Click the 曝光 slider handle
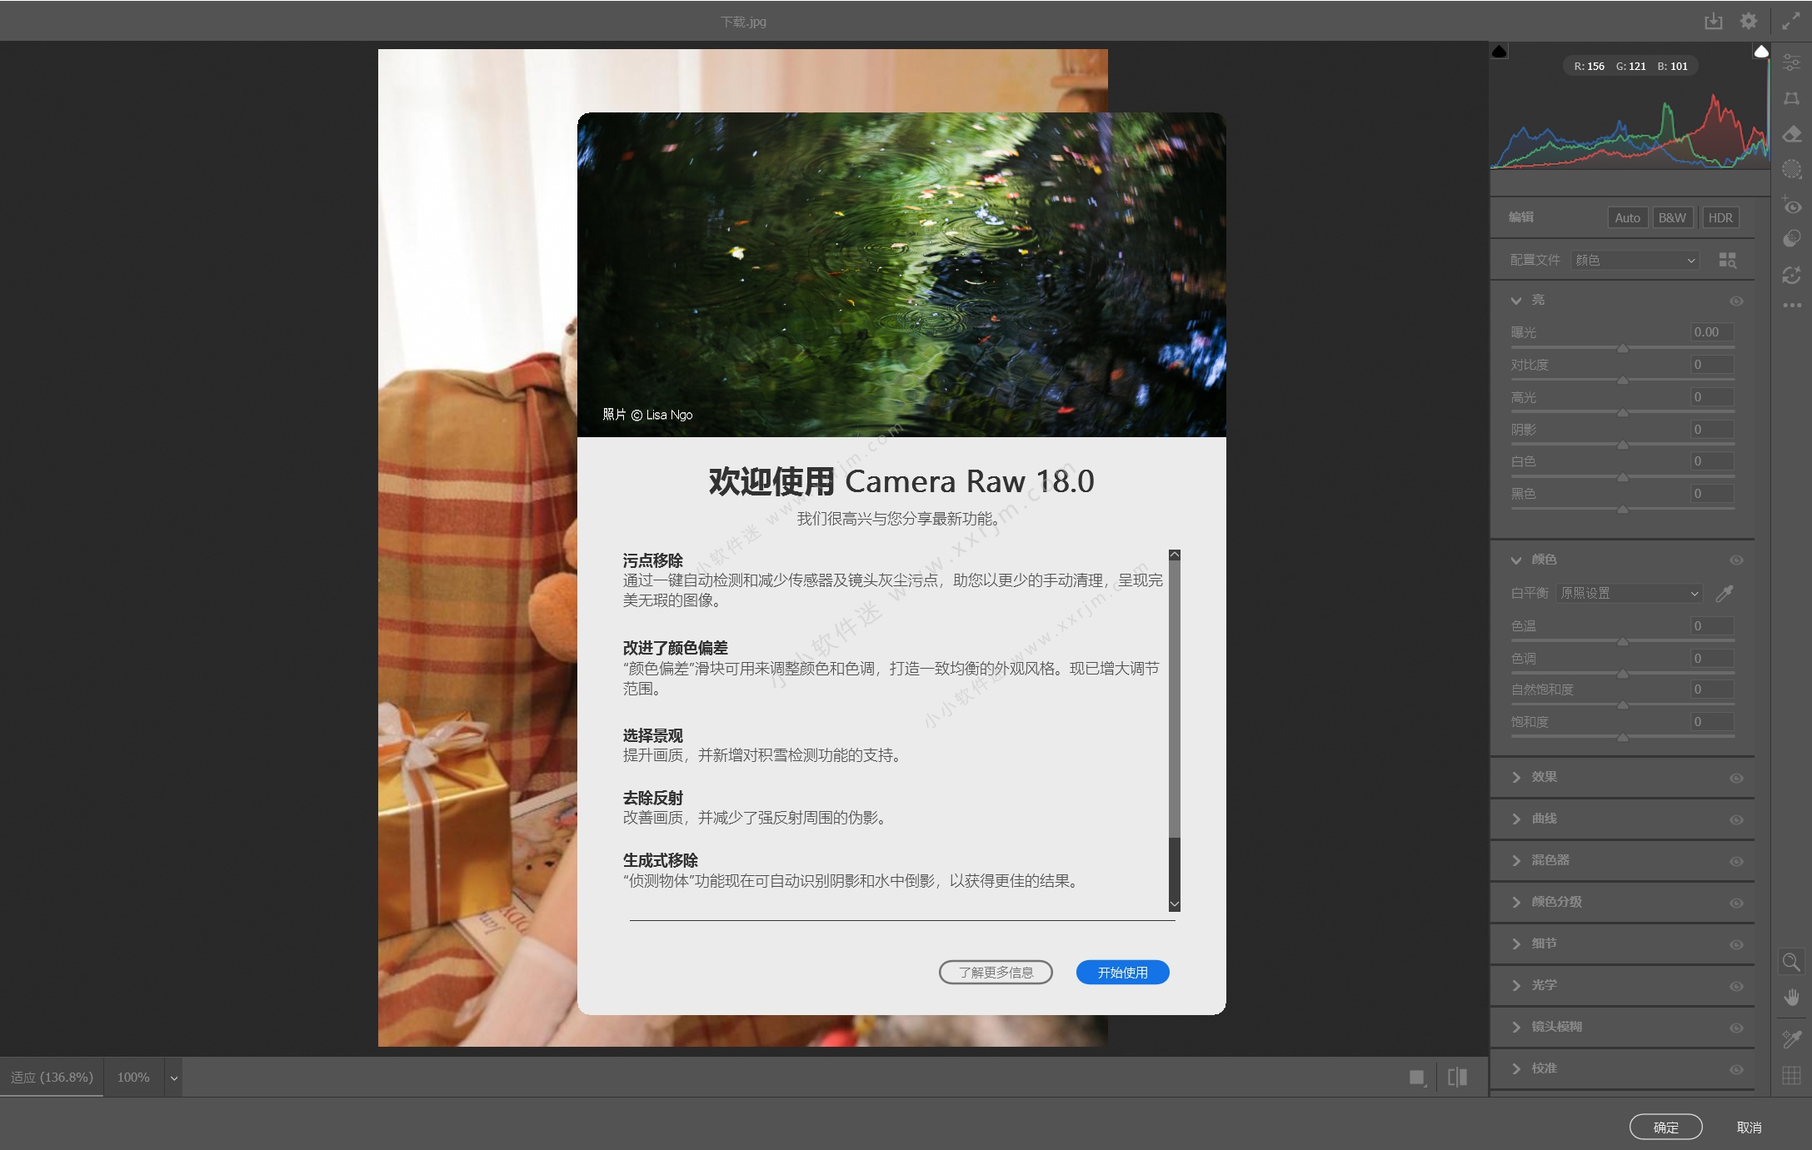Image resolution: width=1812 pixels, height=1150 pixels. [x=1622, y=349]
